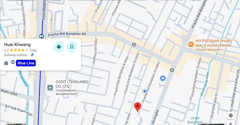Click the HOTPOTMAN SHABU MALA HUAIKHWANG label
This screenshot has height=125, width=240.
[214, 43]
